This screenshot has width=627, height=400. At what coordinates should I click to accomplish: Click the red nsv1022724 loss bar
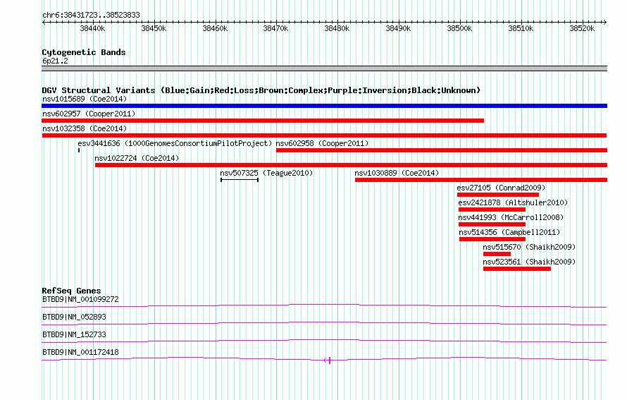tap(351, 165)
